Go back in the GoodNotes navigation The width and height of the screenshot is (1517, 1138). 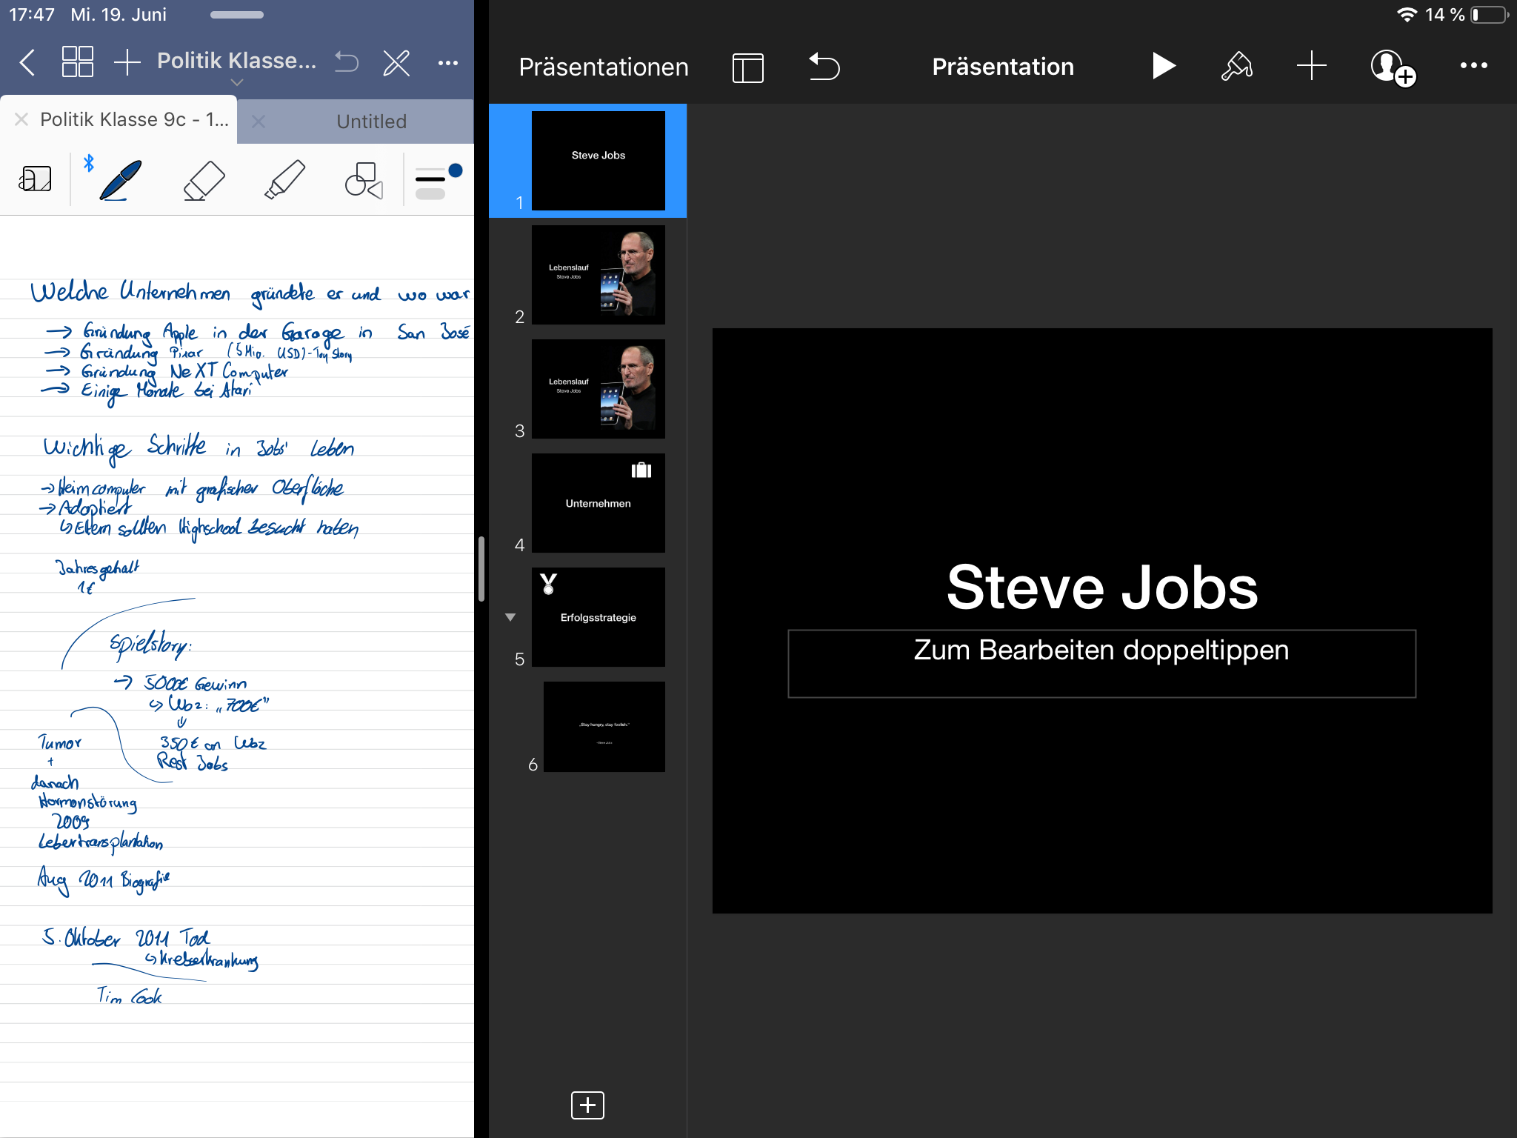coord(27,63)
